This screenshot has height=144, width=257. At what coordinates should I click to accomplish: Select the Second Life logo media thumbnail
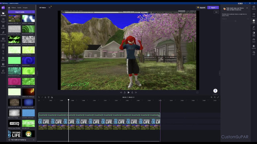tap(14, 134)
